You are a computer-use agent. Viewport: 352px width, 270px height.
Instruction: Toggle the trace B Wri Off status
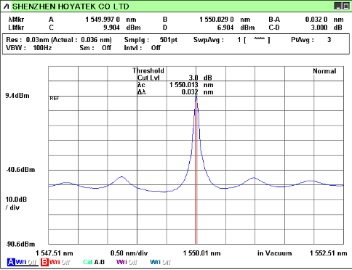[60, 262]
